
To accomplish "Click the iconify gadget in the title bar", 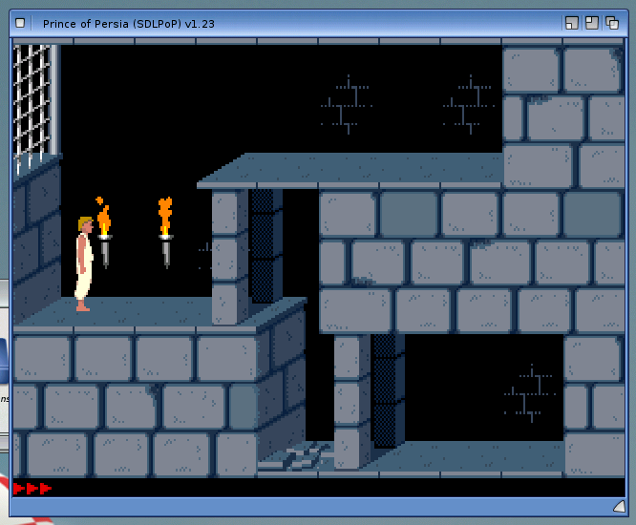I will tap(571, 22).
